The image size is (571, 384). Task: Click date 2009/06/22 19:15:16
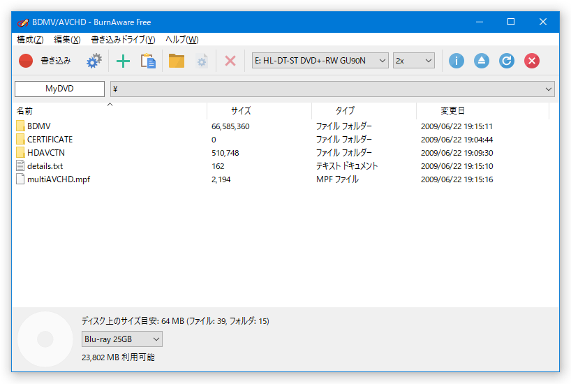tap(457, 179)
